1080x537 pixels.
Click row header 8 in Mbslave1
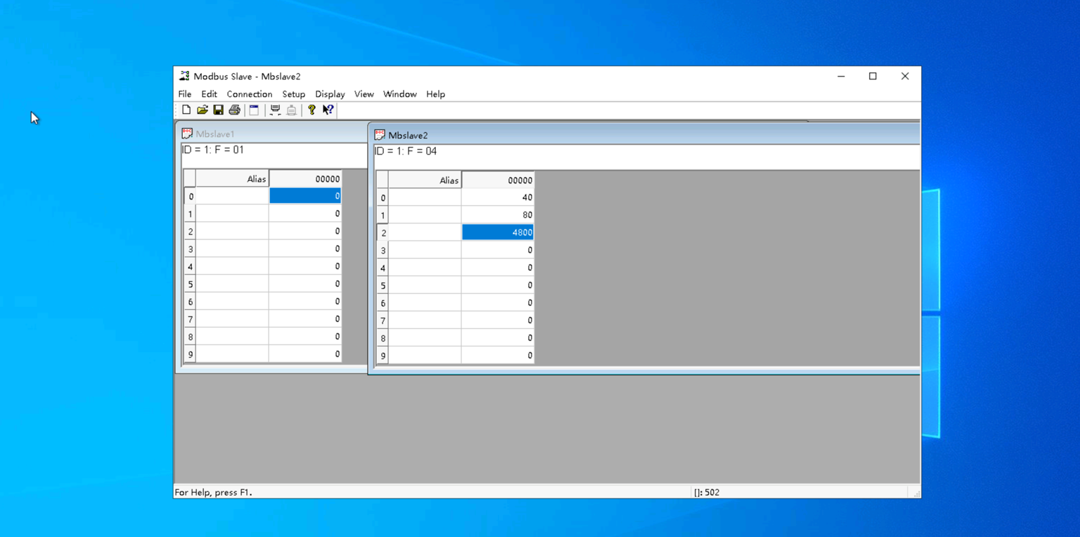pos(190,337)
